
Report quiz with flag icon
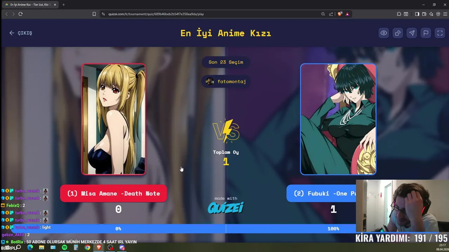[x=426, y=33]
